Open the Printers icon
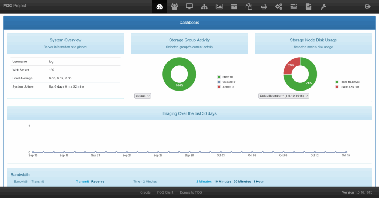This screenshot has height=198, width=379. pos(264,7)
